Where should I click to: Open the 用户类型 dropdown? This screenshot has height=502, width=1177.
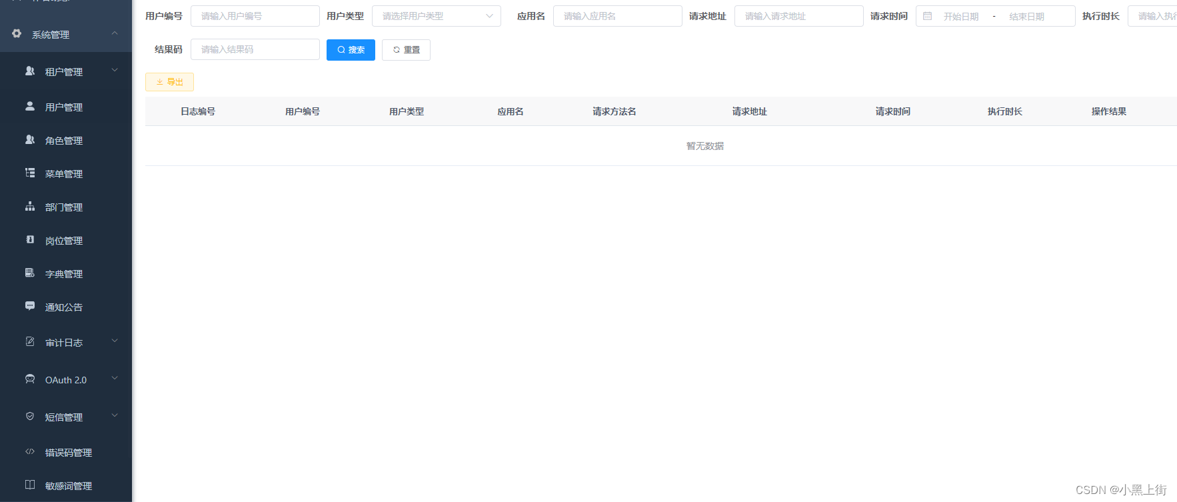pyautogui.click(x=437, y=16)
